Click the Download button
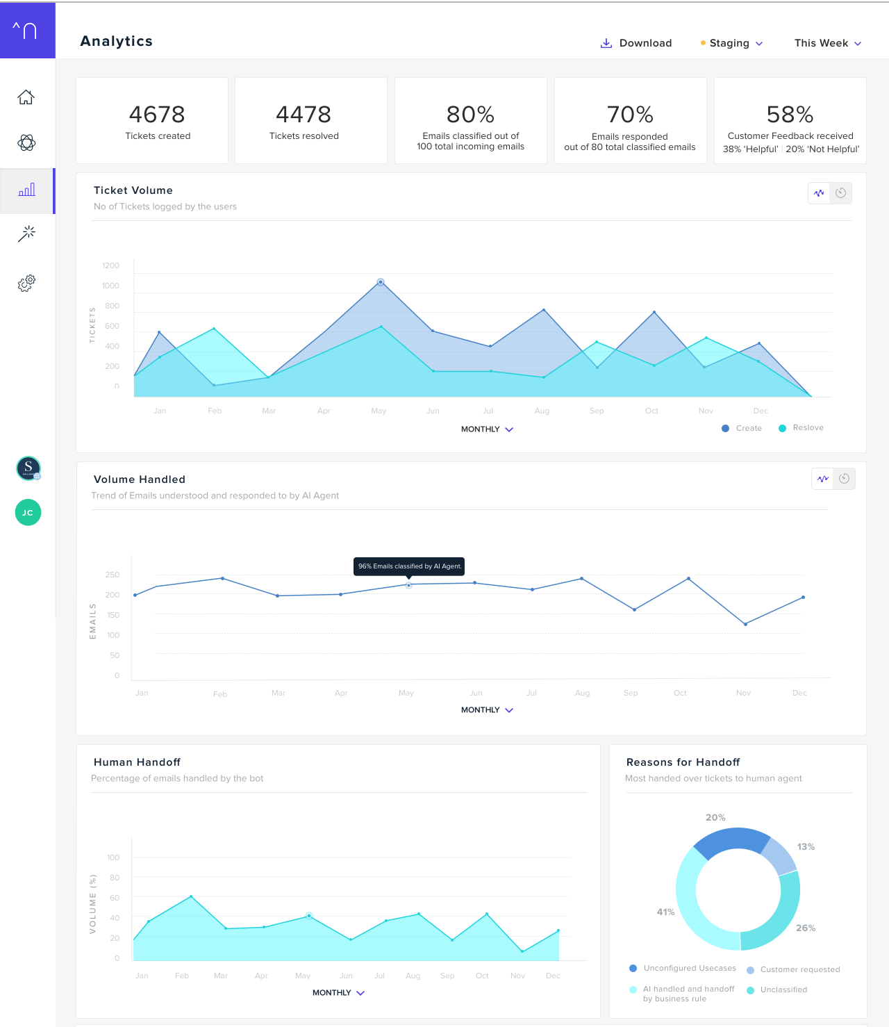 click(x=636, y=42)
